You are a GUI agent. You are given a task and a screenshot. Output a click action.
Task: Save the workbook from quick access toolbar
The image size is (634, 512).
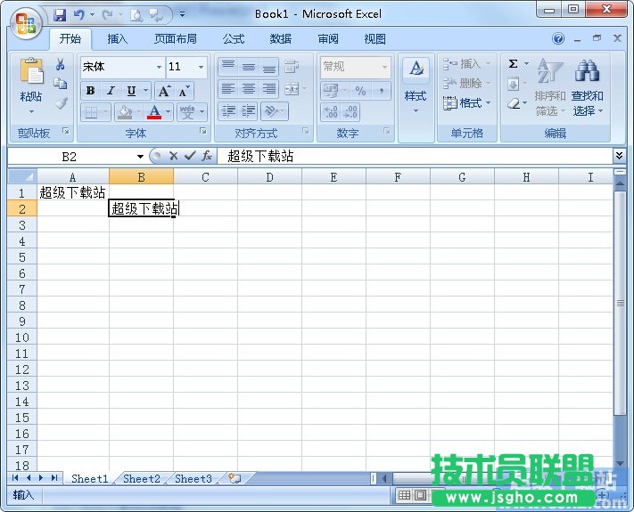point(60,14)
